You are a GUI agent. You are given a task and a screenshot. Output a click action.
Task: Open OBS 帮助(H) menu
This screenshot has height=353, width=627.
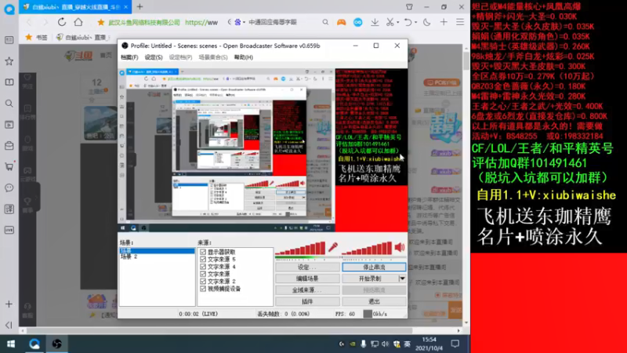[x=244, y=57]
